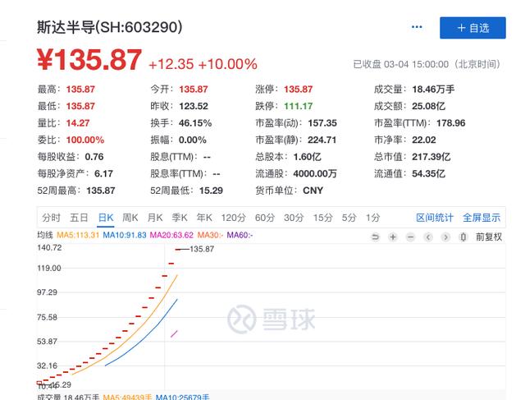Switch to the 五日 chart tab
The width and height of the screenshot is (525, 400).
click(x=79, y=218)
